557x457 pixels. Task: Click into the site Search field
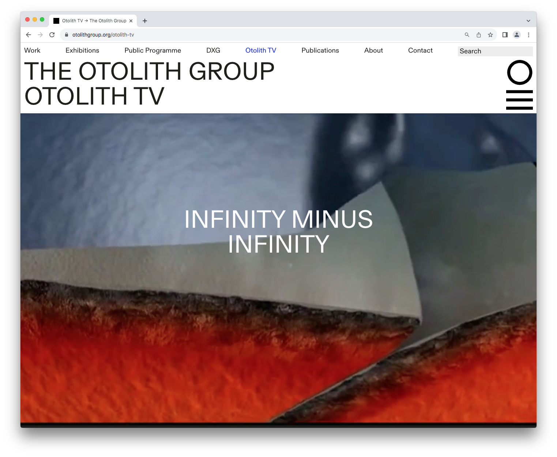495,51
